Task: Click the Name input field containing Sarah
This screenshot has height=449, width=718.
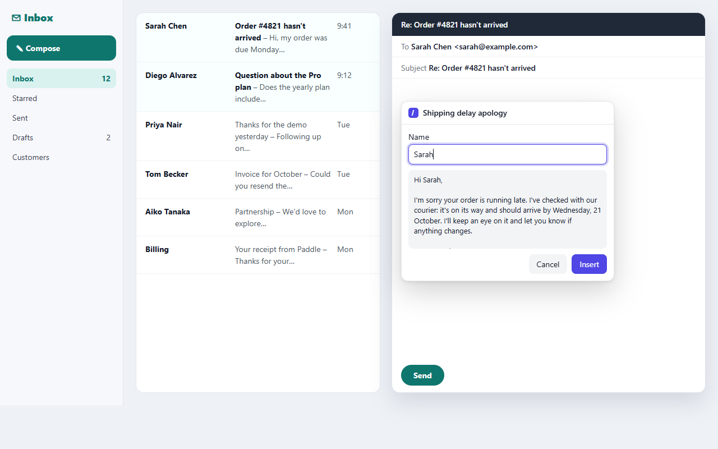Action: [x=508, y=154]
